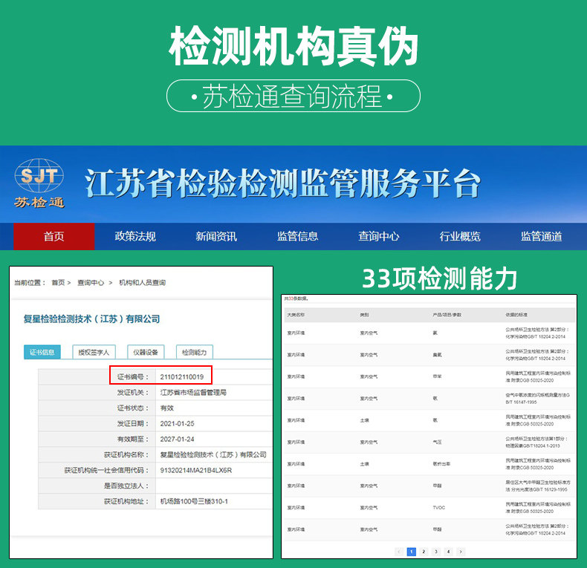
Task: Click the 查询中心 breadcrumb link
Action: (91, 282)
